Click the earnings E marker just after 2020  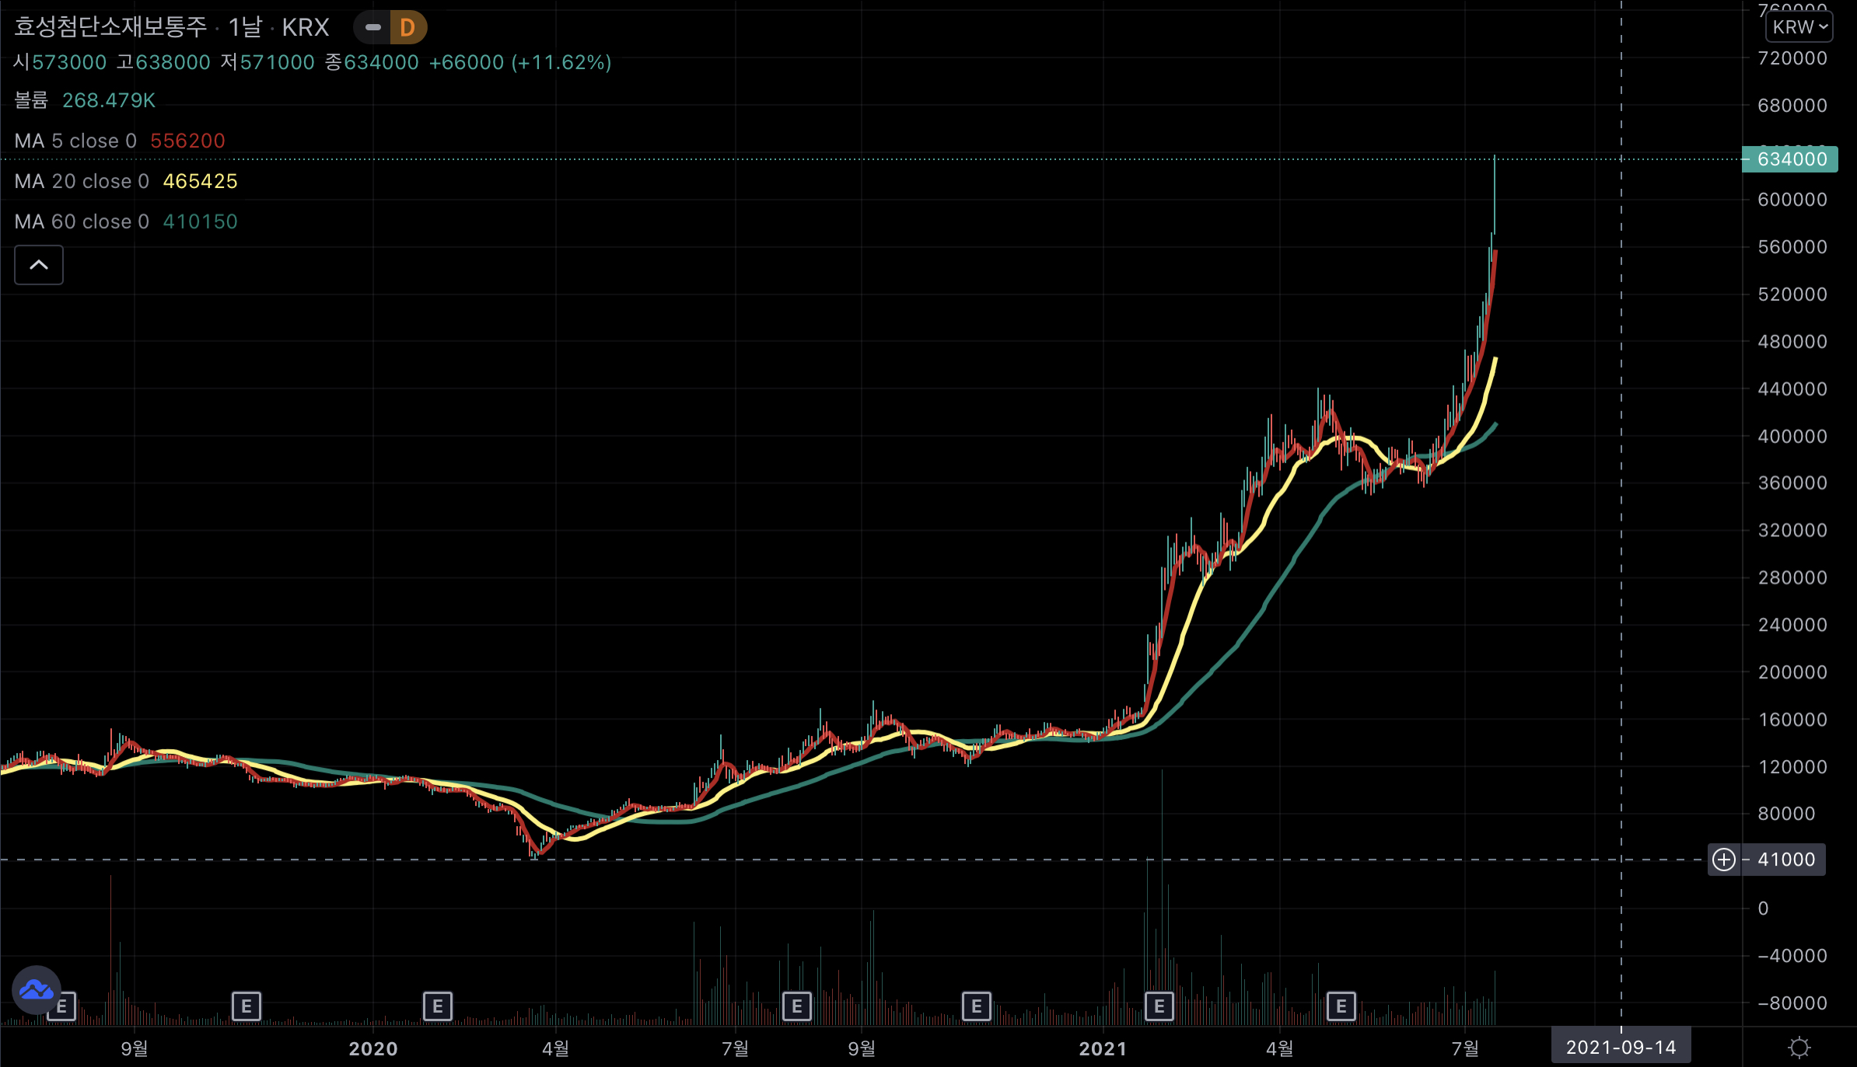pos(437,1006)
